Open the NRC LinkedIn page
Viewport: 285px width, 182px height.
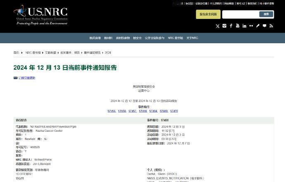[244, 26]
